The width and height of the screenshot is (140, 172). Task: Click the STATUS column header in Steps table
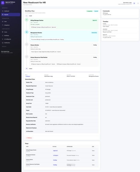pyautogui.click(x=54, y=146)
